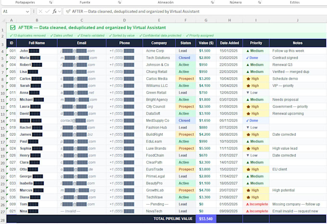
Task: Open Insert Function with the fx button
Action: (54, 12)
